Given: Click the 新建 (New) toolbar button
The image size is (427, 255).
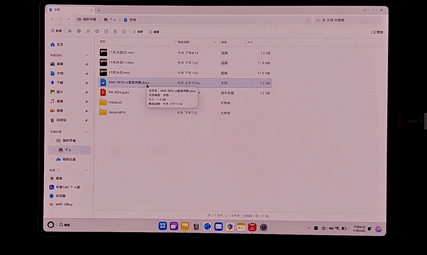Looking at the screenshot, I should (57, 32).
